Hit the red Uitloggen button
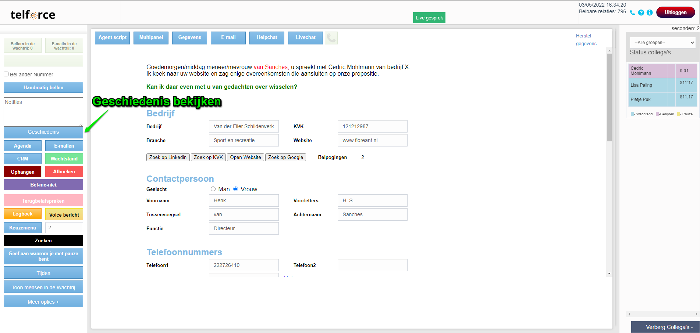This screenshot has height=333, width=700. coord(675,12)
